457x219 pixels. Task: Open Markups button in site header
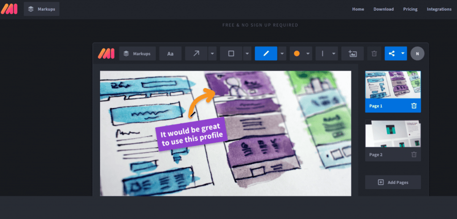(42, 9)
